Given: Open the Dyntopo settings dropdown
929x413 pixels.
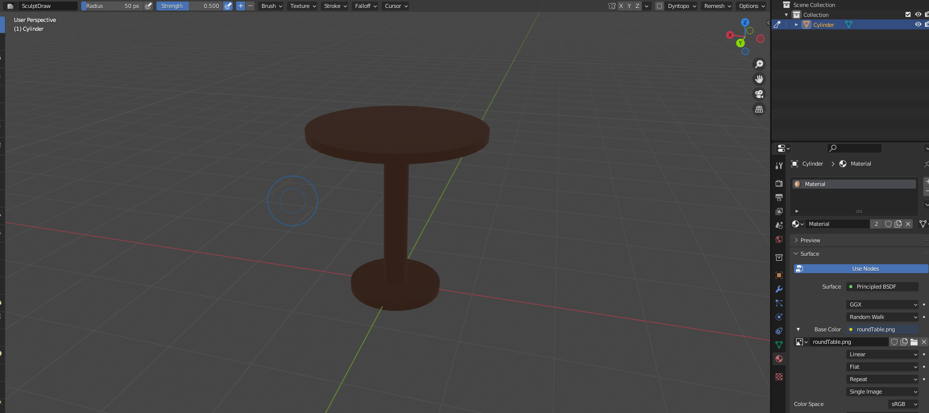Looking at the screenshot, I should tap(681, 6).
